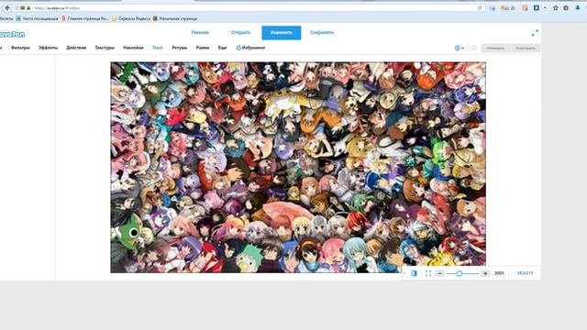Open the 'Сохранить' tab
Viewport: 587px width, 330px height.
[322, 33]
